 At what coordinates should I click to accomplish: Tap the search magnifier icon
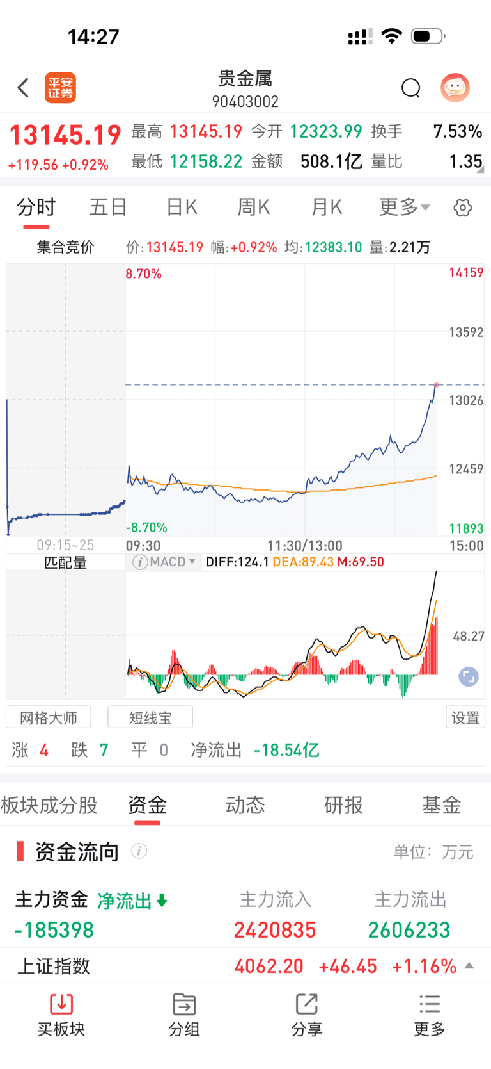coord(410,88)
